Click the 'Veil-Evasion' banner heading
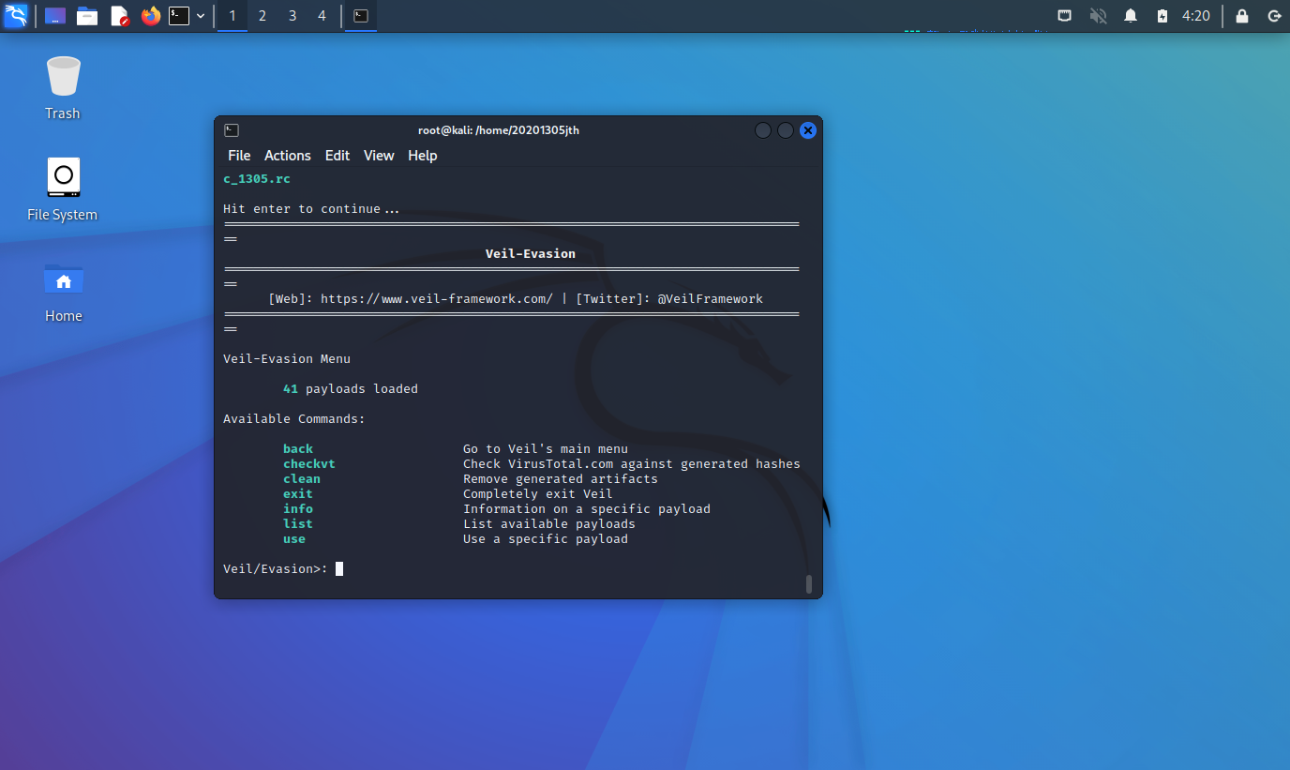Viewport: 1290px width, 770px height. pyautogui.click(x=531, y=254)
